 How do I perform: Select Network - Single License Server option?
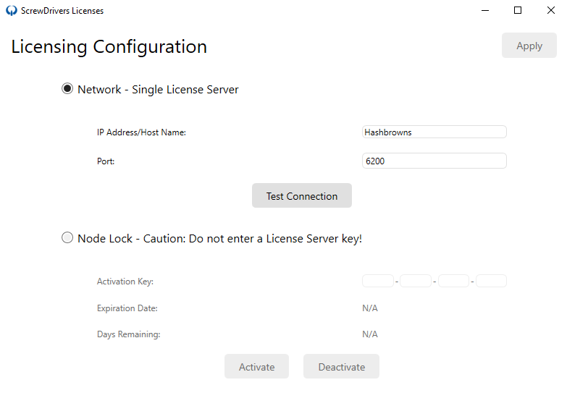[67, 88]
